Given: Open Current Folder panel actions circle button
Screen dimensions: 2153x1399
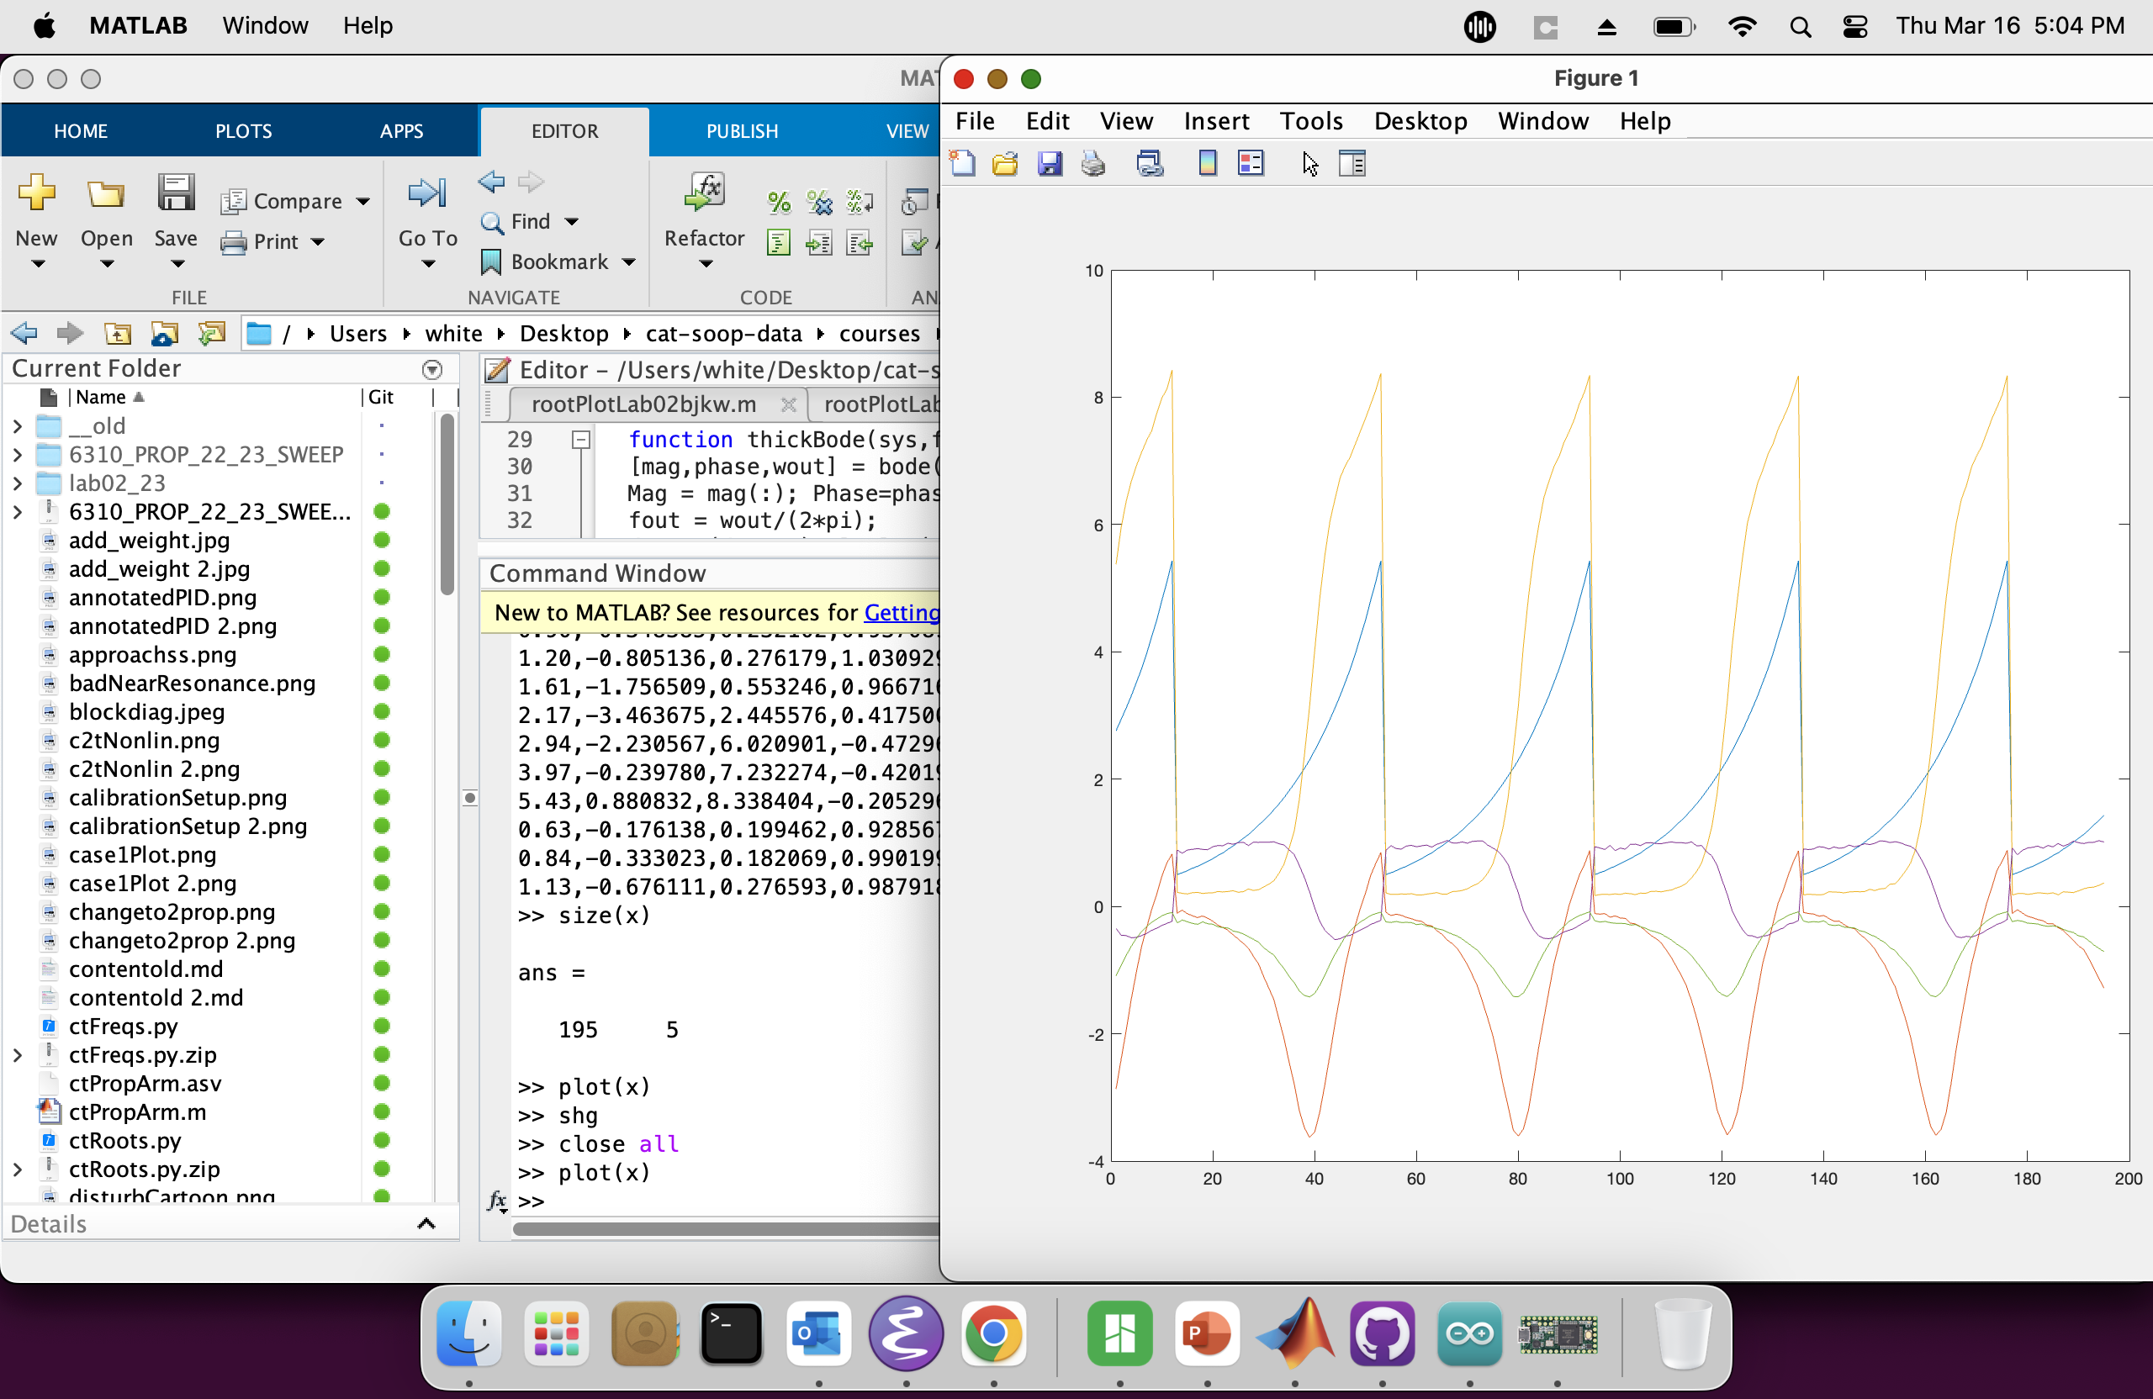Looking at the screenshot, I should [x=432, y=369].
